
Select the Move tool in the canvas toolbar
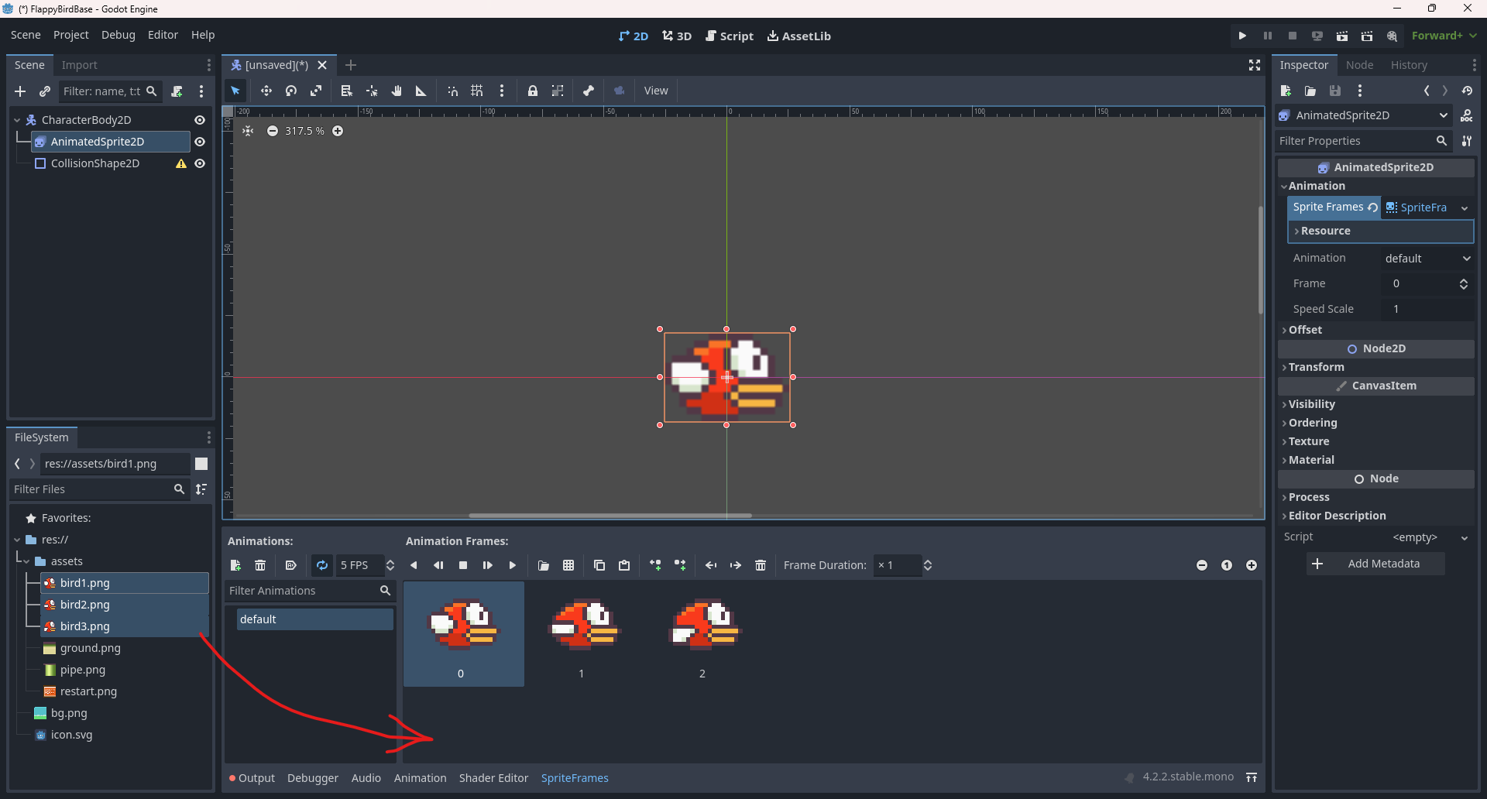[266, 91]
